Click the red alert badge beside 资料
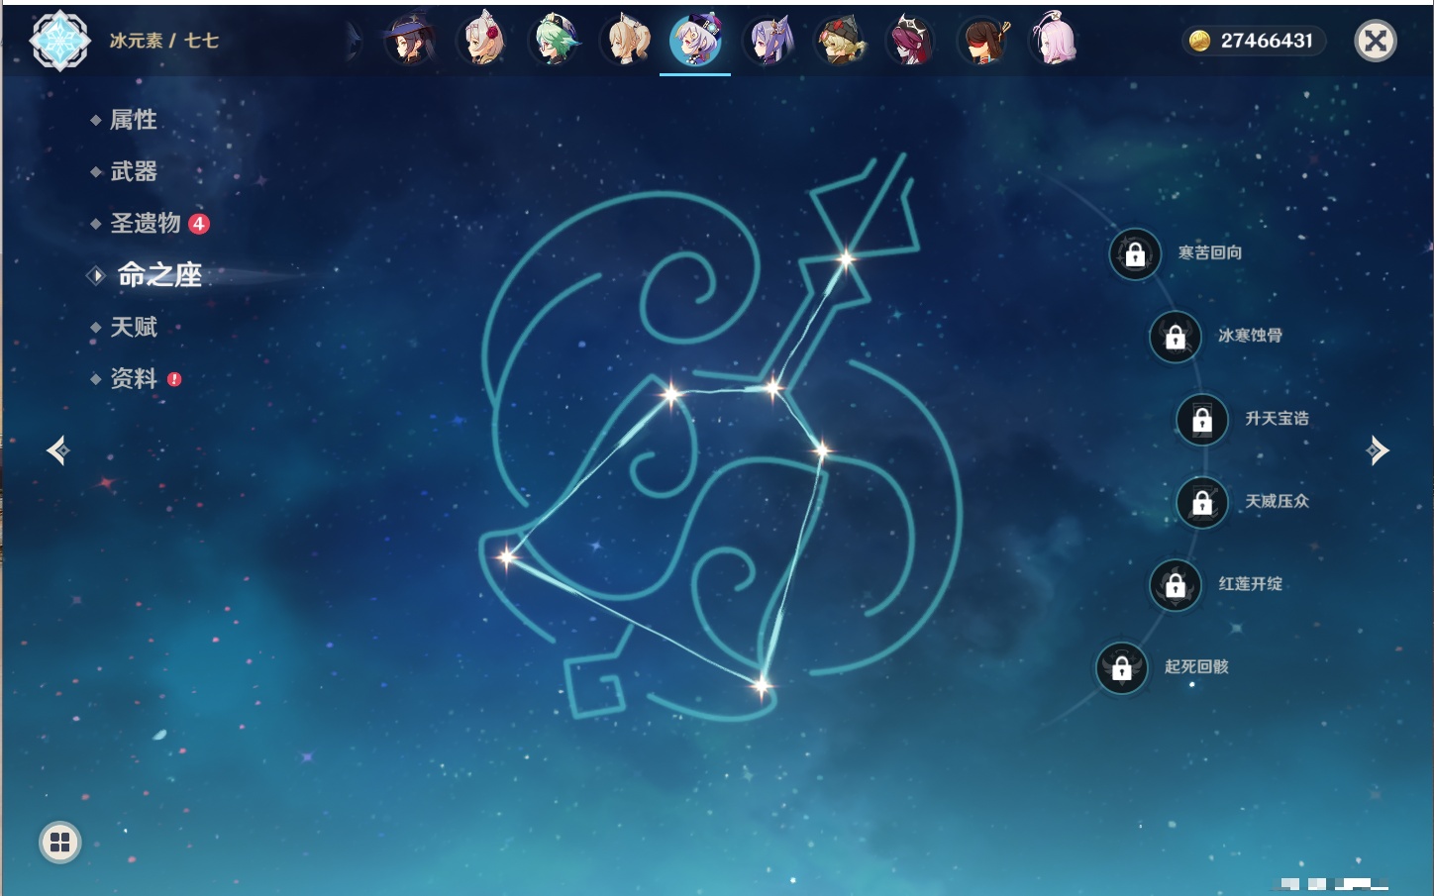1434x896 pixels. click(x=174, y=379)
